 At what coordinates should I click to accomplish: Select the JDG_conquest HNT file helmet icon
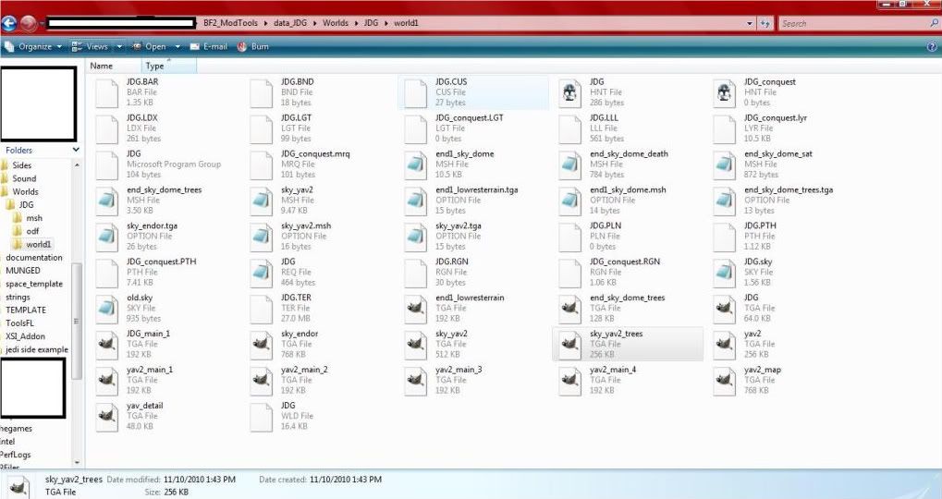[x=724, y=93]
